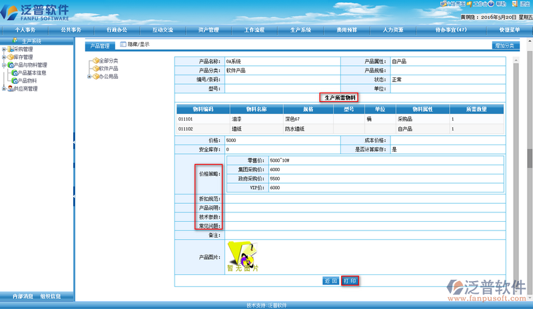Collapse the 产品与物料管理 tree node
The width and height of the screenshot is (533, 309).
coord(4,65)
